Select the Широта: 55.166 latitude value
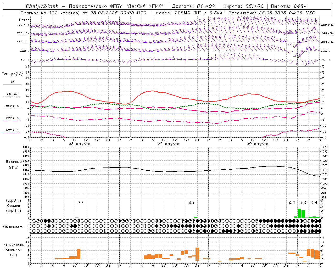The width and height of the screenshot is (335, 268). tap(243, 6)
